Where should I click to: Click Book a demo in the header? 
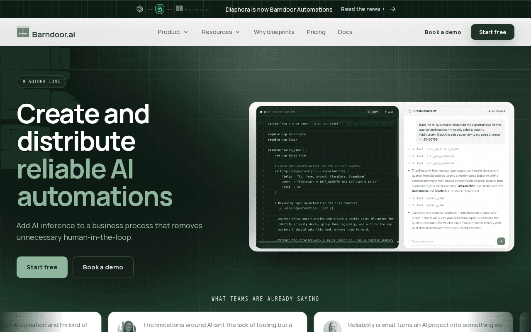click(x=443, y=32)
